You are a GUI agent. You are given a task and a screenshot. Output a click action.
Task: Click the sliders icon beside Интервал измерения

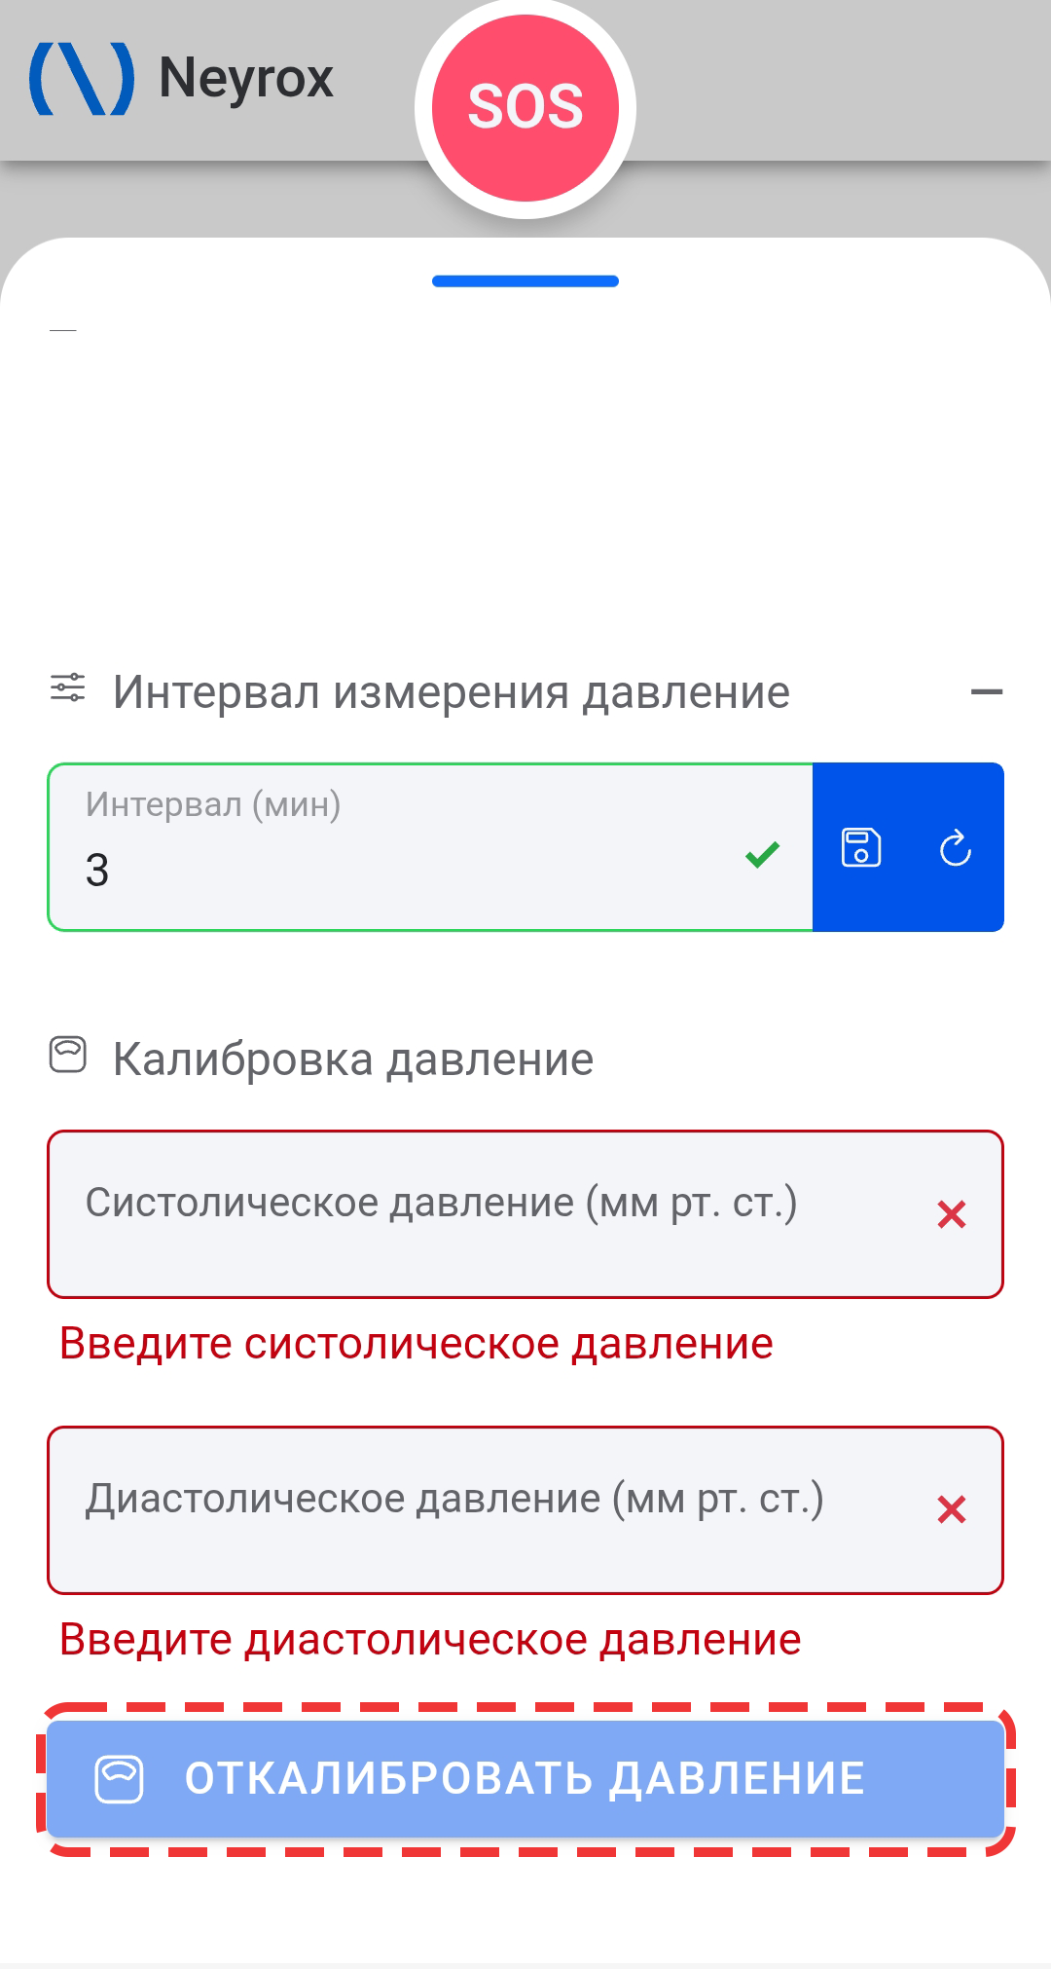click(68, 688)
